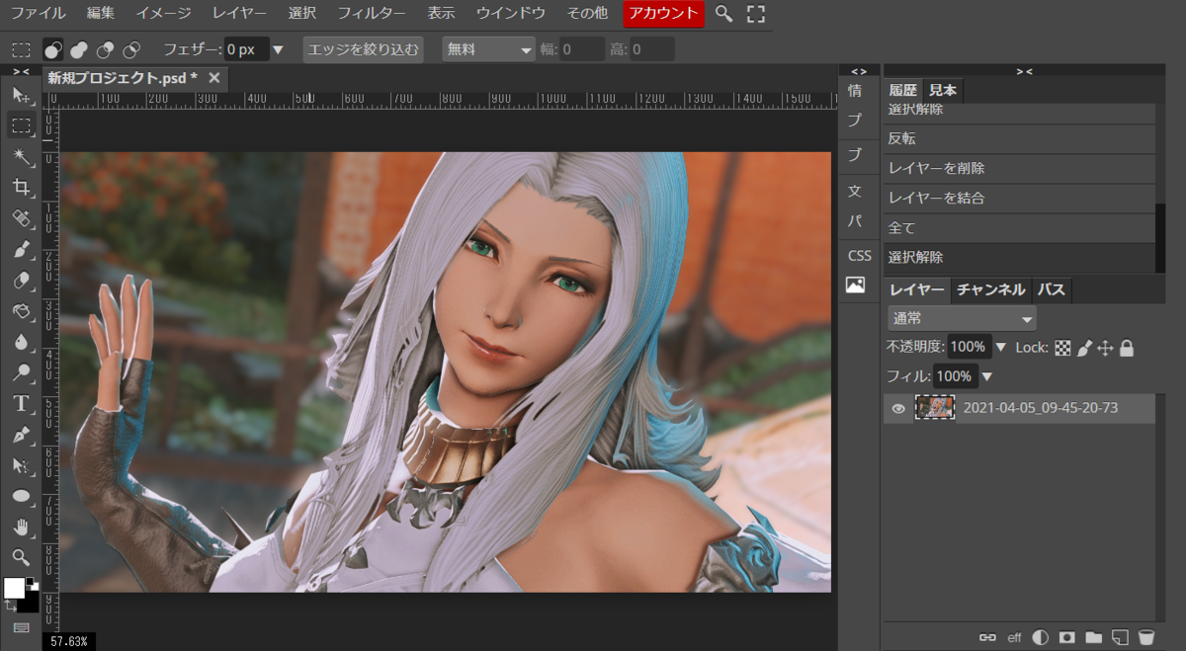Click the red アカウント button

click(664, 14)
